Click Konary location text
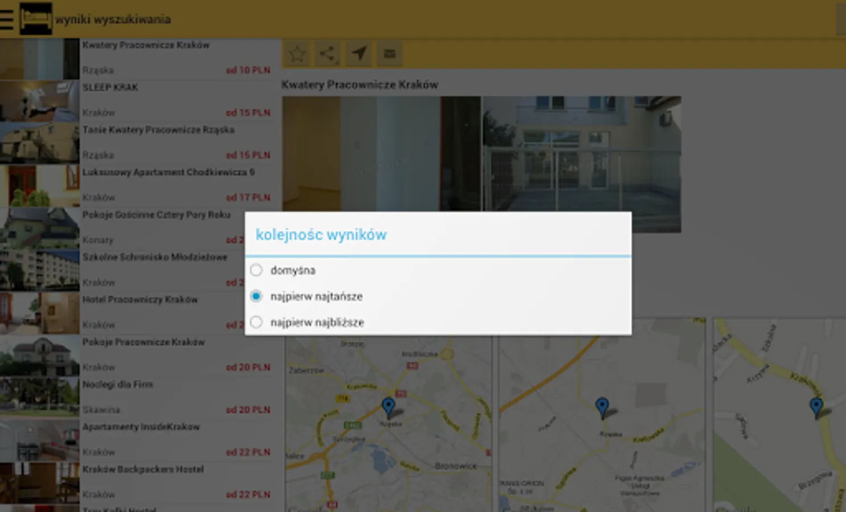 [98, 240]
